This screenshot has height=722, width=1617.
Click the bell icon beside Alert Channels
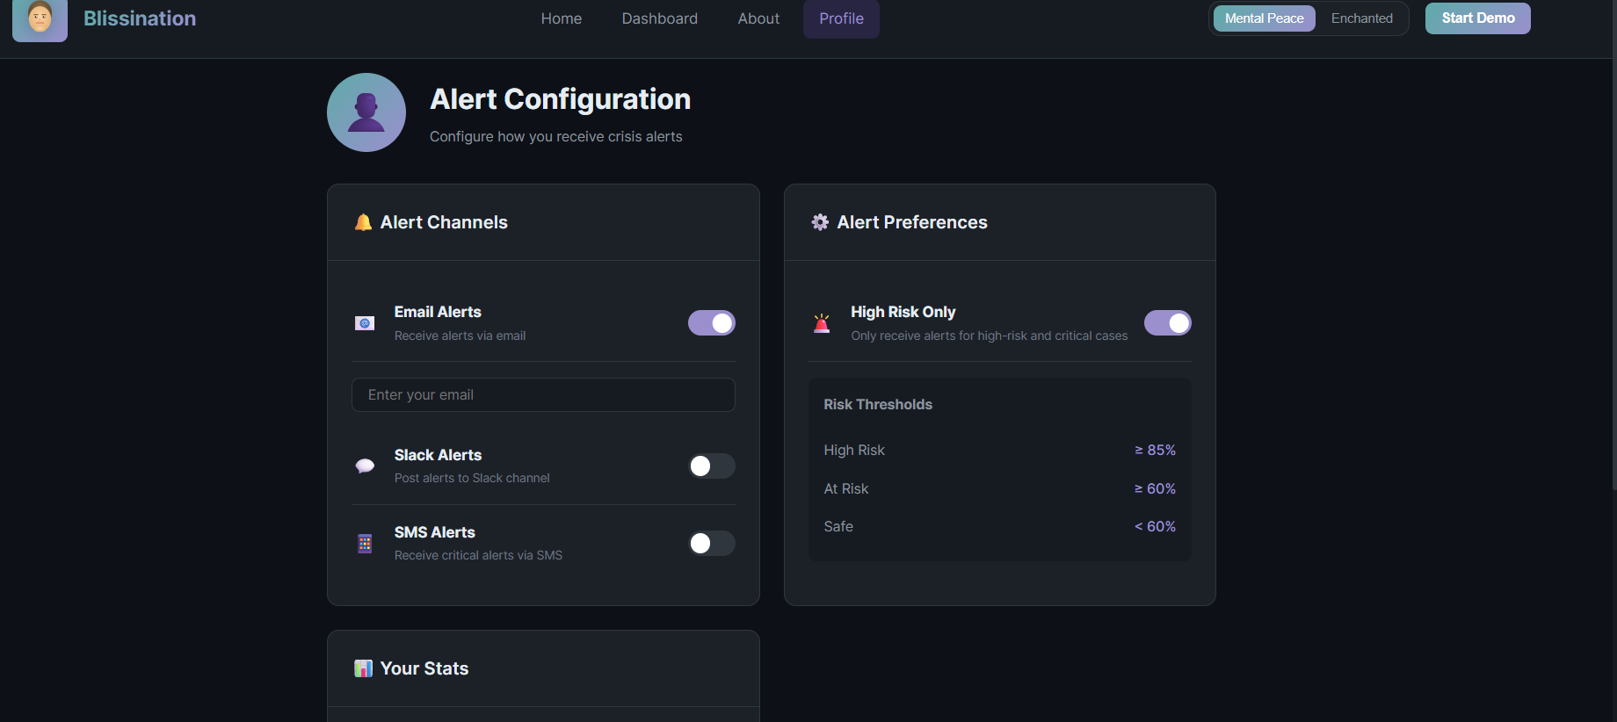(363, 222)
